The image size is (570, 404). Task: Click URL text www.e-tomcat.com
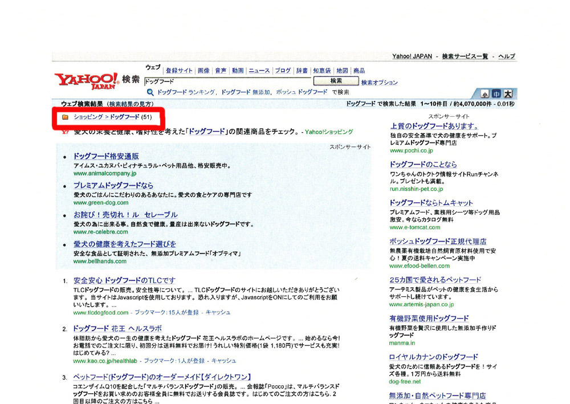(x=415, y=227)
